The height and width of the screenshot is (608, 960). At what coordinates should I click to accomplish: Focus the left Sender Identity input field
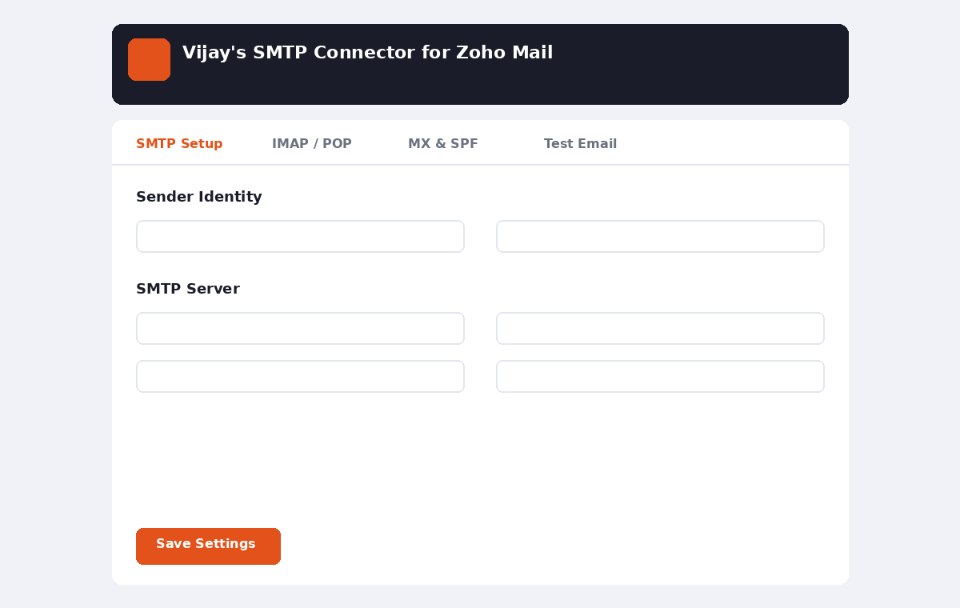(x=300, y=237)
